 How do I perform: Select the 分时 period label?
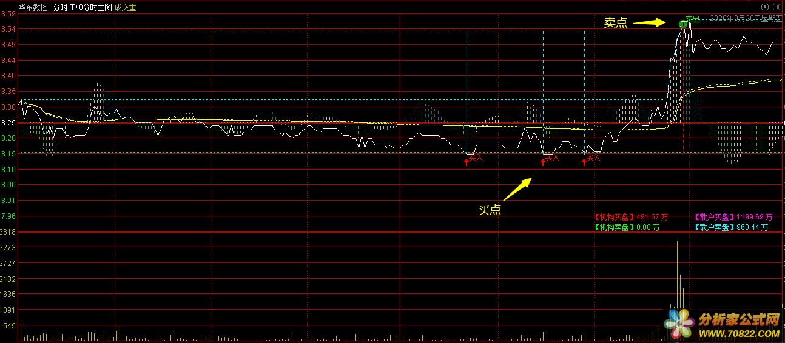[61, 8]
